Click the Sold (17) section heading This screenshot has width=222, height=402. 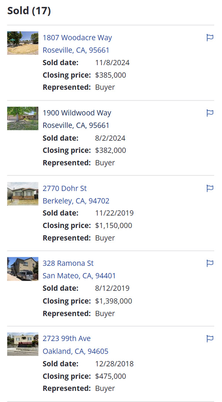[x=29, y=11]
